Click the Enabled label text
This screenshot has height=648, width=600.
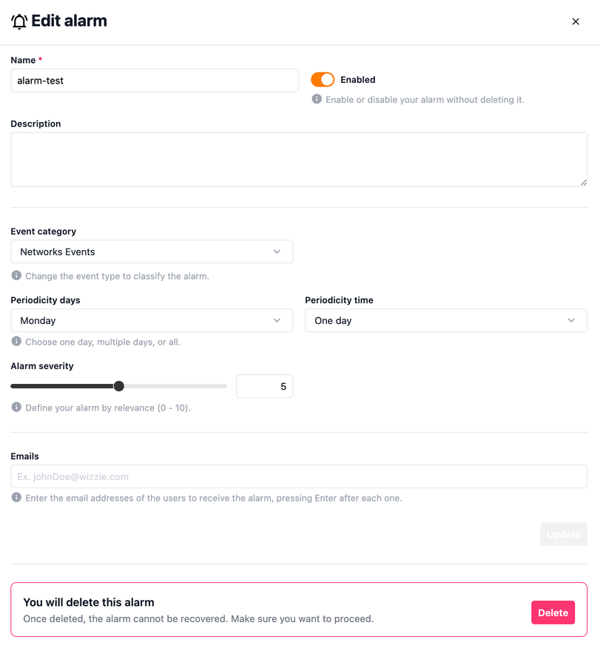[x=358, y=80]
